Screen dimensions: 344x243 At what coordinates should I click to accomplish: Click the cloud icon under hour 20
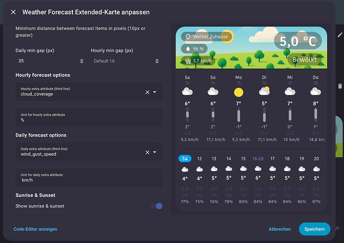tap(317, 169)
